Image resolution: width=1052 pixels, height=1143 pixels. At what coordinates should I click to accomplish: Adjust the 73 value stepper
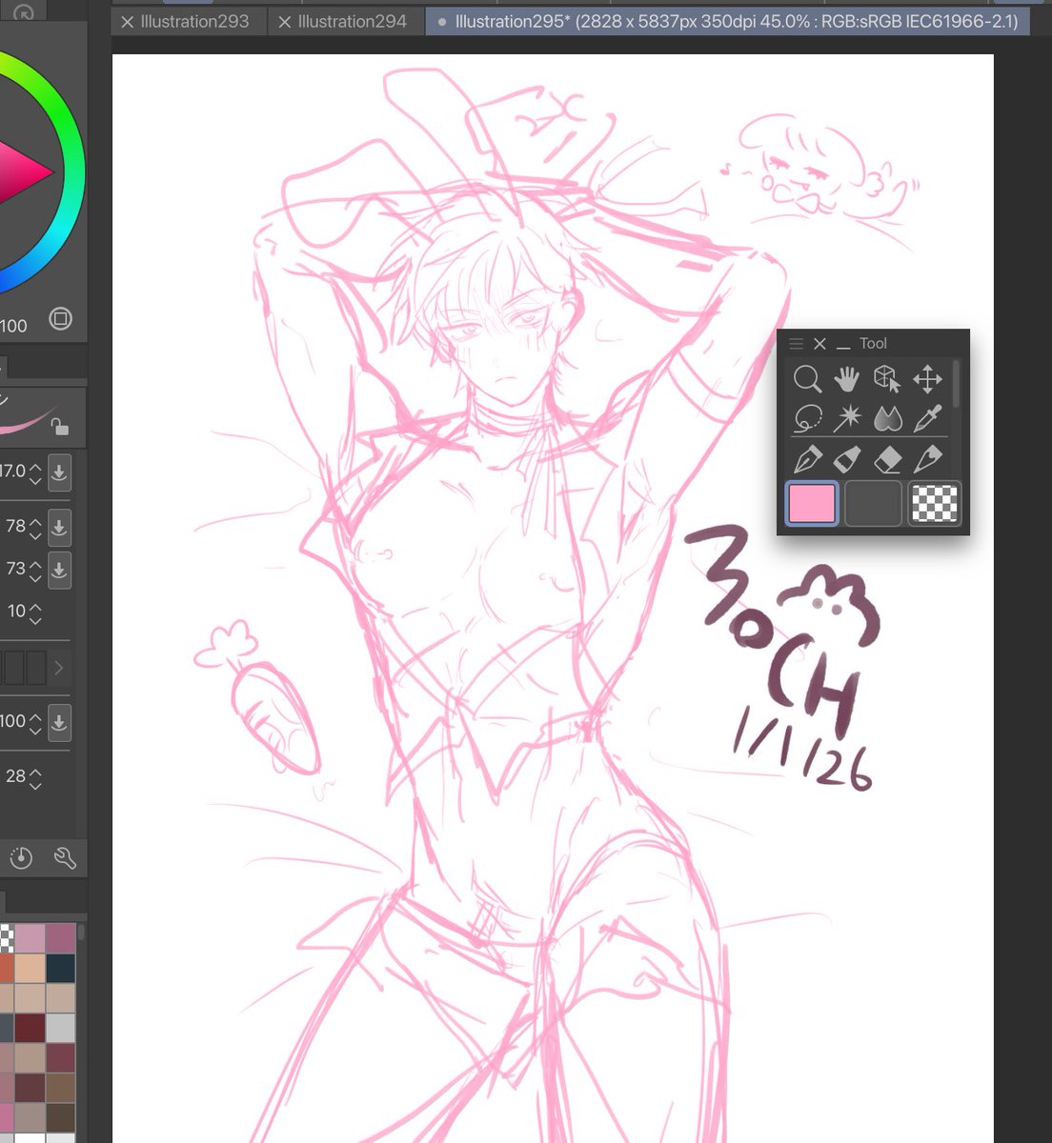tap(35, 570)
